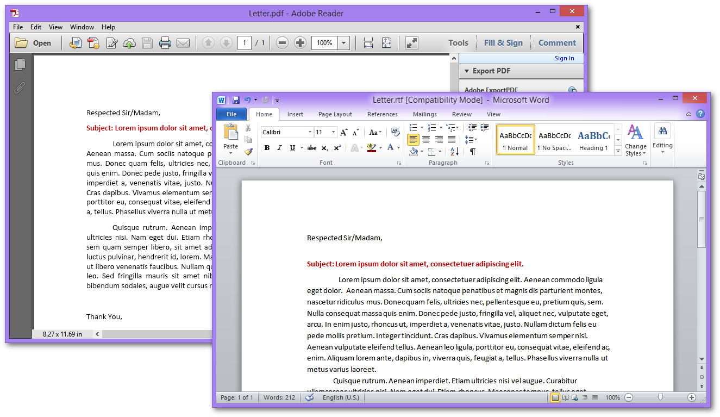Screen dimensions: 720x417
Task: Click Bullets list icon in Word
Action: pos(413,128)
